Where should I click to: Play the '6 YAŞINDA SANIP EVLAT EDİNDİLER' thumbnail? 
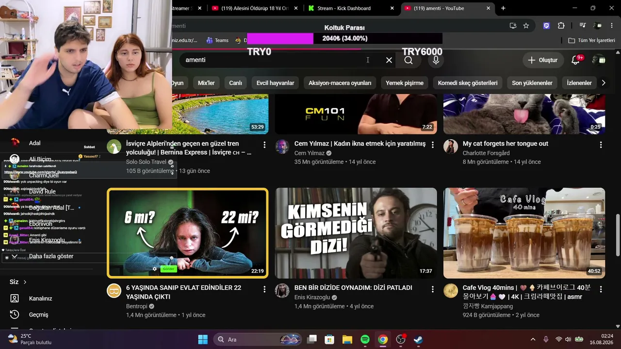(187, 233)
